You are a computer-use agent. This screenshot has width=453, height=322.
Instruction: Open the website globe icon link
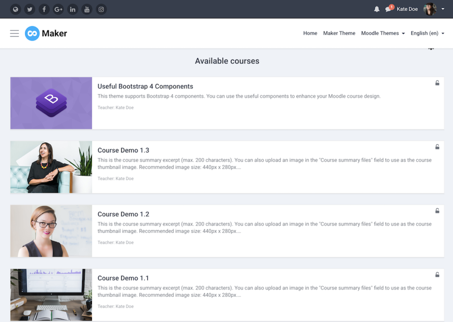click(x=15, y=9)
